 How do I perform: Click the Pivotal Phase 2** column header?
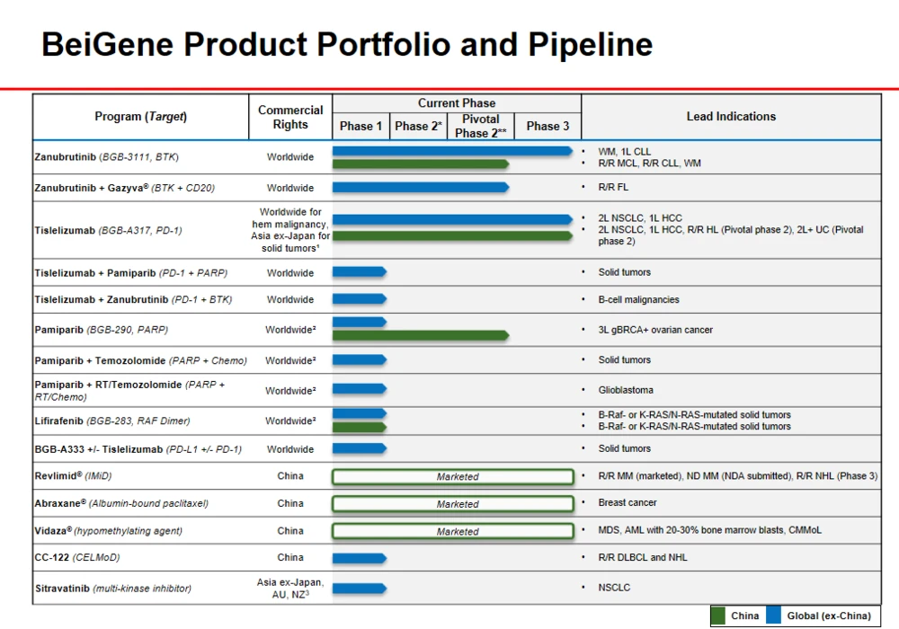pyautogui.click(x=481, y=126)
